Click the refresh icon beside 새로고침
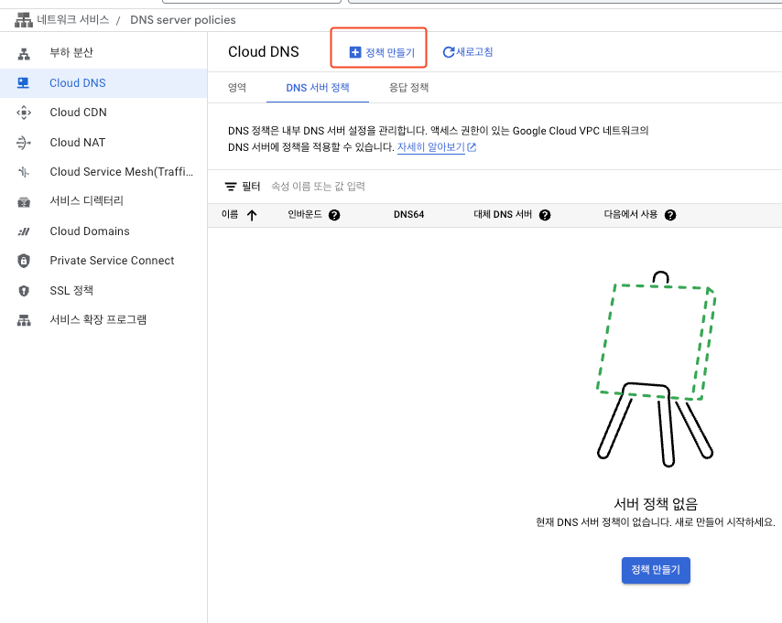The image size is (782, 623). coord(449,52)
